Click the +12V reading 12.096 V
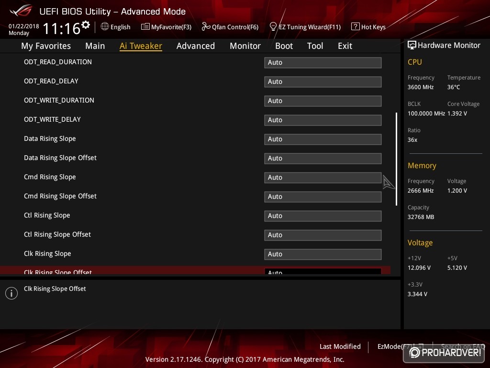Viewport: 490px width, 368px height. (x=419, y=267)
